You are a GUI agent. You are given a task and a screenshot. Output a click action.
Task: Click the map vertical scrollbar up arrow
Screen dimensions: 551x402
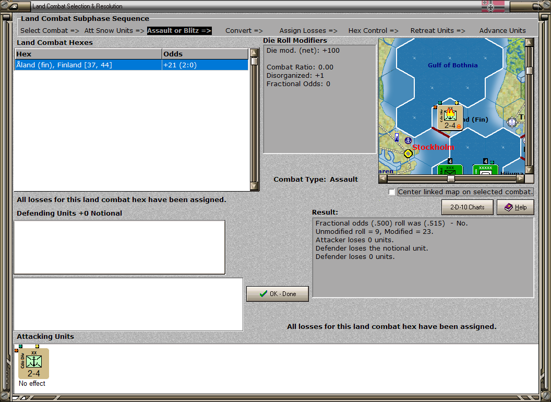[529, 43]
